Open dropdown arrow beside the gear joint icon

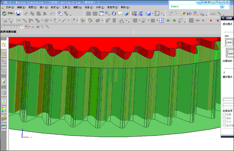tap(42, 21)
